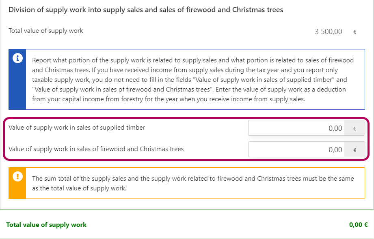The height and width of the screenshot is (239, 374).
Task: Click the green 'Total value of supply work' label
Action: tap(46, 225)
